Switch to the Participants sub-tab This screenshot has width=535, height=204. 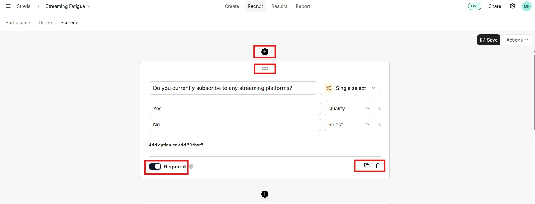click(18, 22)
